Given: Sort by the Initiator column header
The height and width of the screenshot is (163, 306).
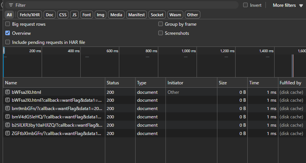Looking at the screenshot, I should pos(192,83).
